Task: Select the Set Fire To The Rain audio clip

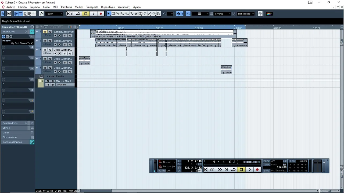Action: 163,34
